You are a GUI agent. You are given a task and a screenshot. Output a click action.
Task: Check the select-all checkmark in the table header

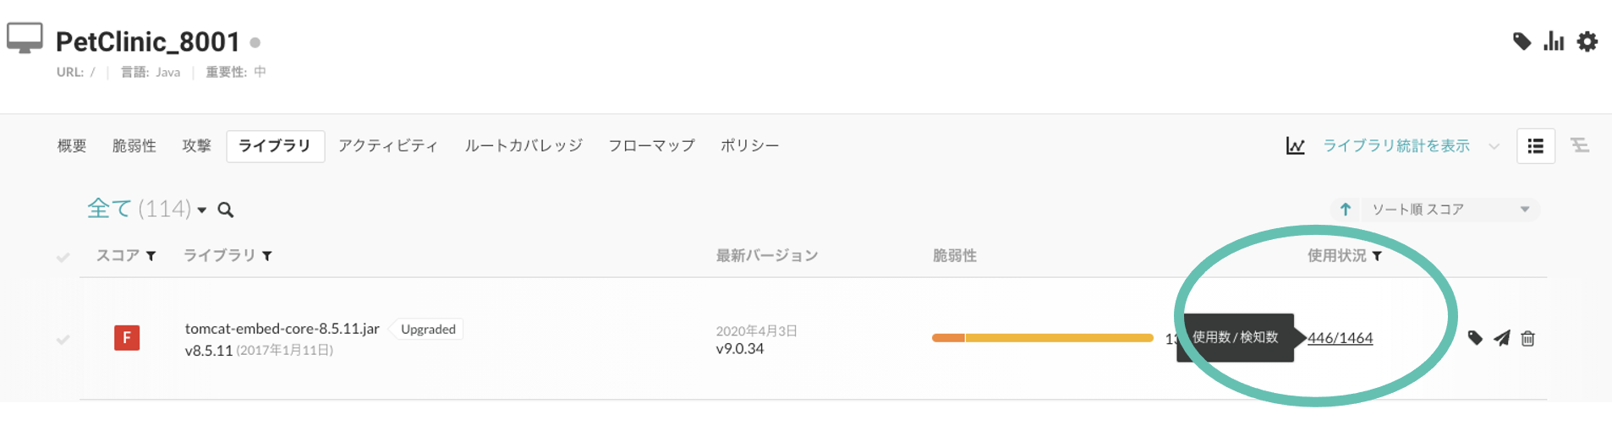click(x=63, y=257)
